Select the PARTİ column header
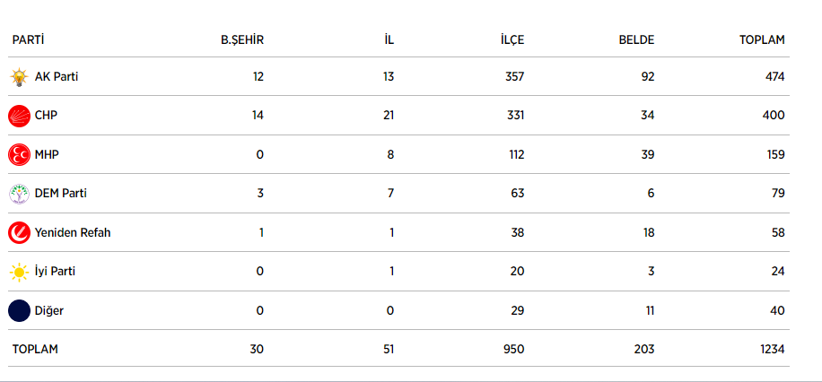Screen dimensions: 822x382 [x=28, y=40]
